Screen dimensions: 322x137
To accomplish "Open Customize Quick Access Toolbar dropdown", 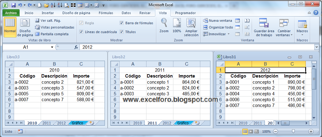I will point(103,5).
